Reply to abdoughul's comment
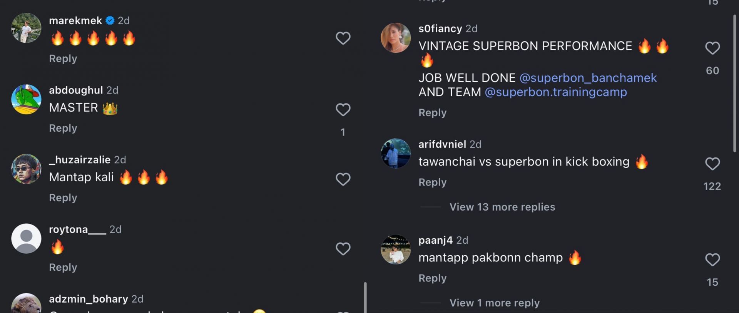This screenshot has height=313, width=739. [63, 128]
